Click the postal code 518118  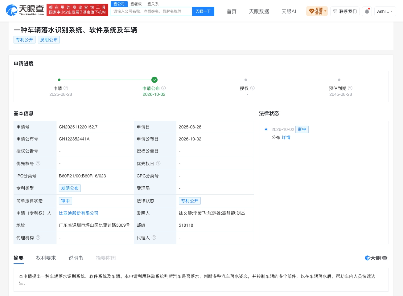click(186, 225)
